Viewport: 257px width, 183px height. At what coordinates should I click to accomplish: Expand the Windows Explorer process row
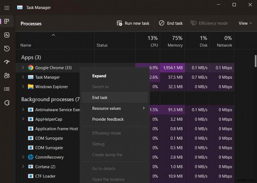click(23, 86)
